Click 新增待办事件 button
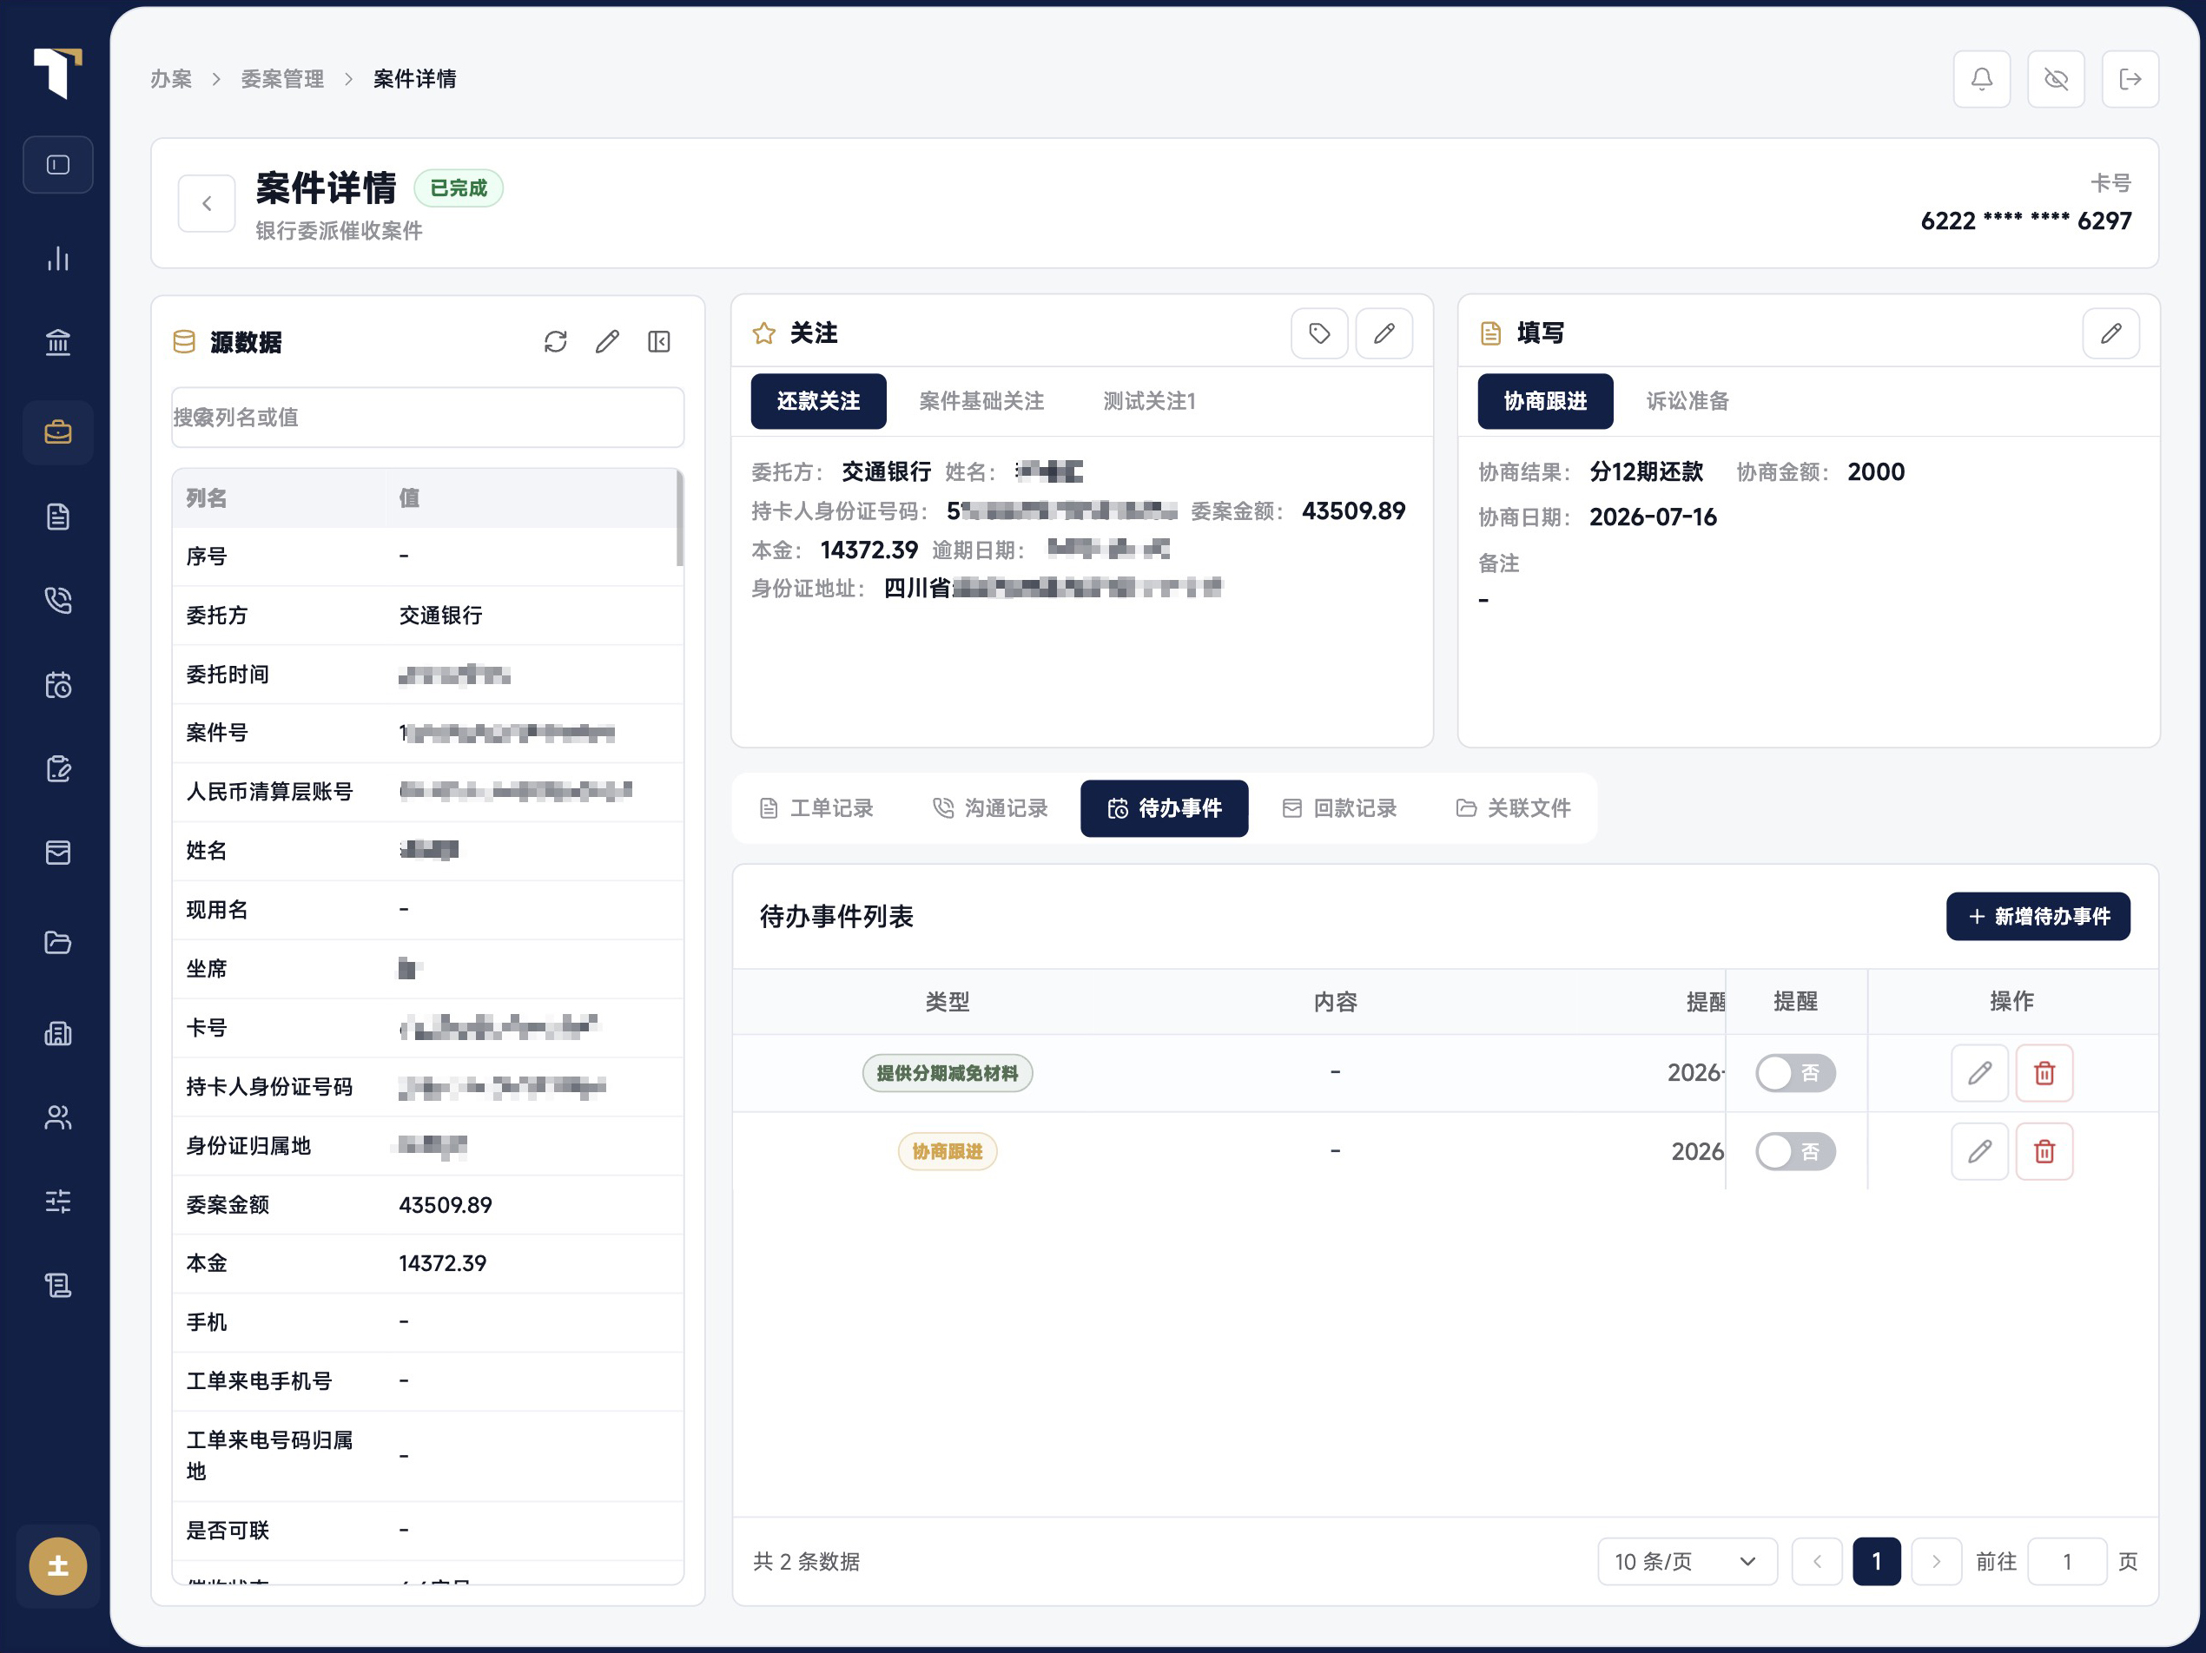The image size is (2206, 1653). pyautogui.click(x=2038, y=916)
